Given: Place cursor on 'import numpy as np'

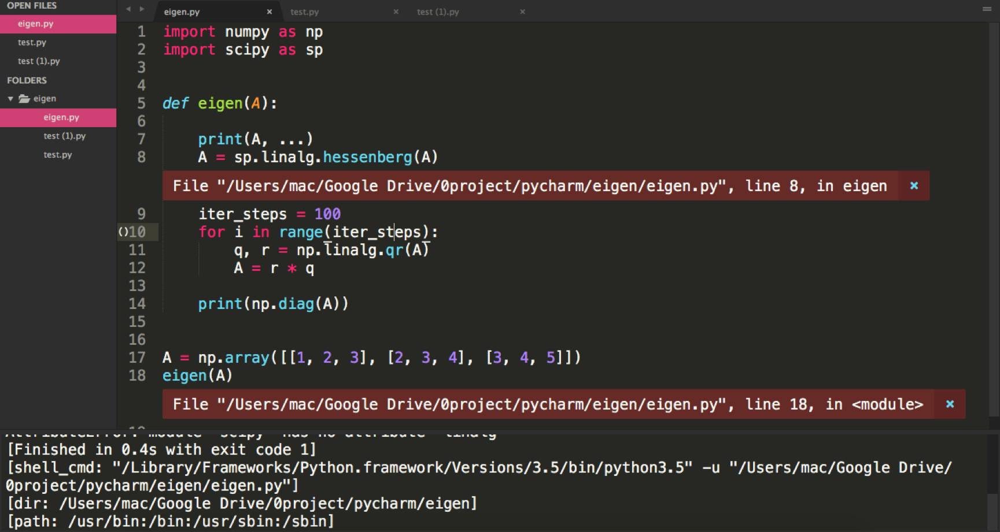Looking at the screenshot, I should click(243, 32).
